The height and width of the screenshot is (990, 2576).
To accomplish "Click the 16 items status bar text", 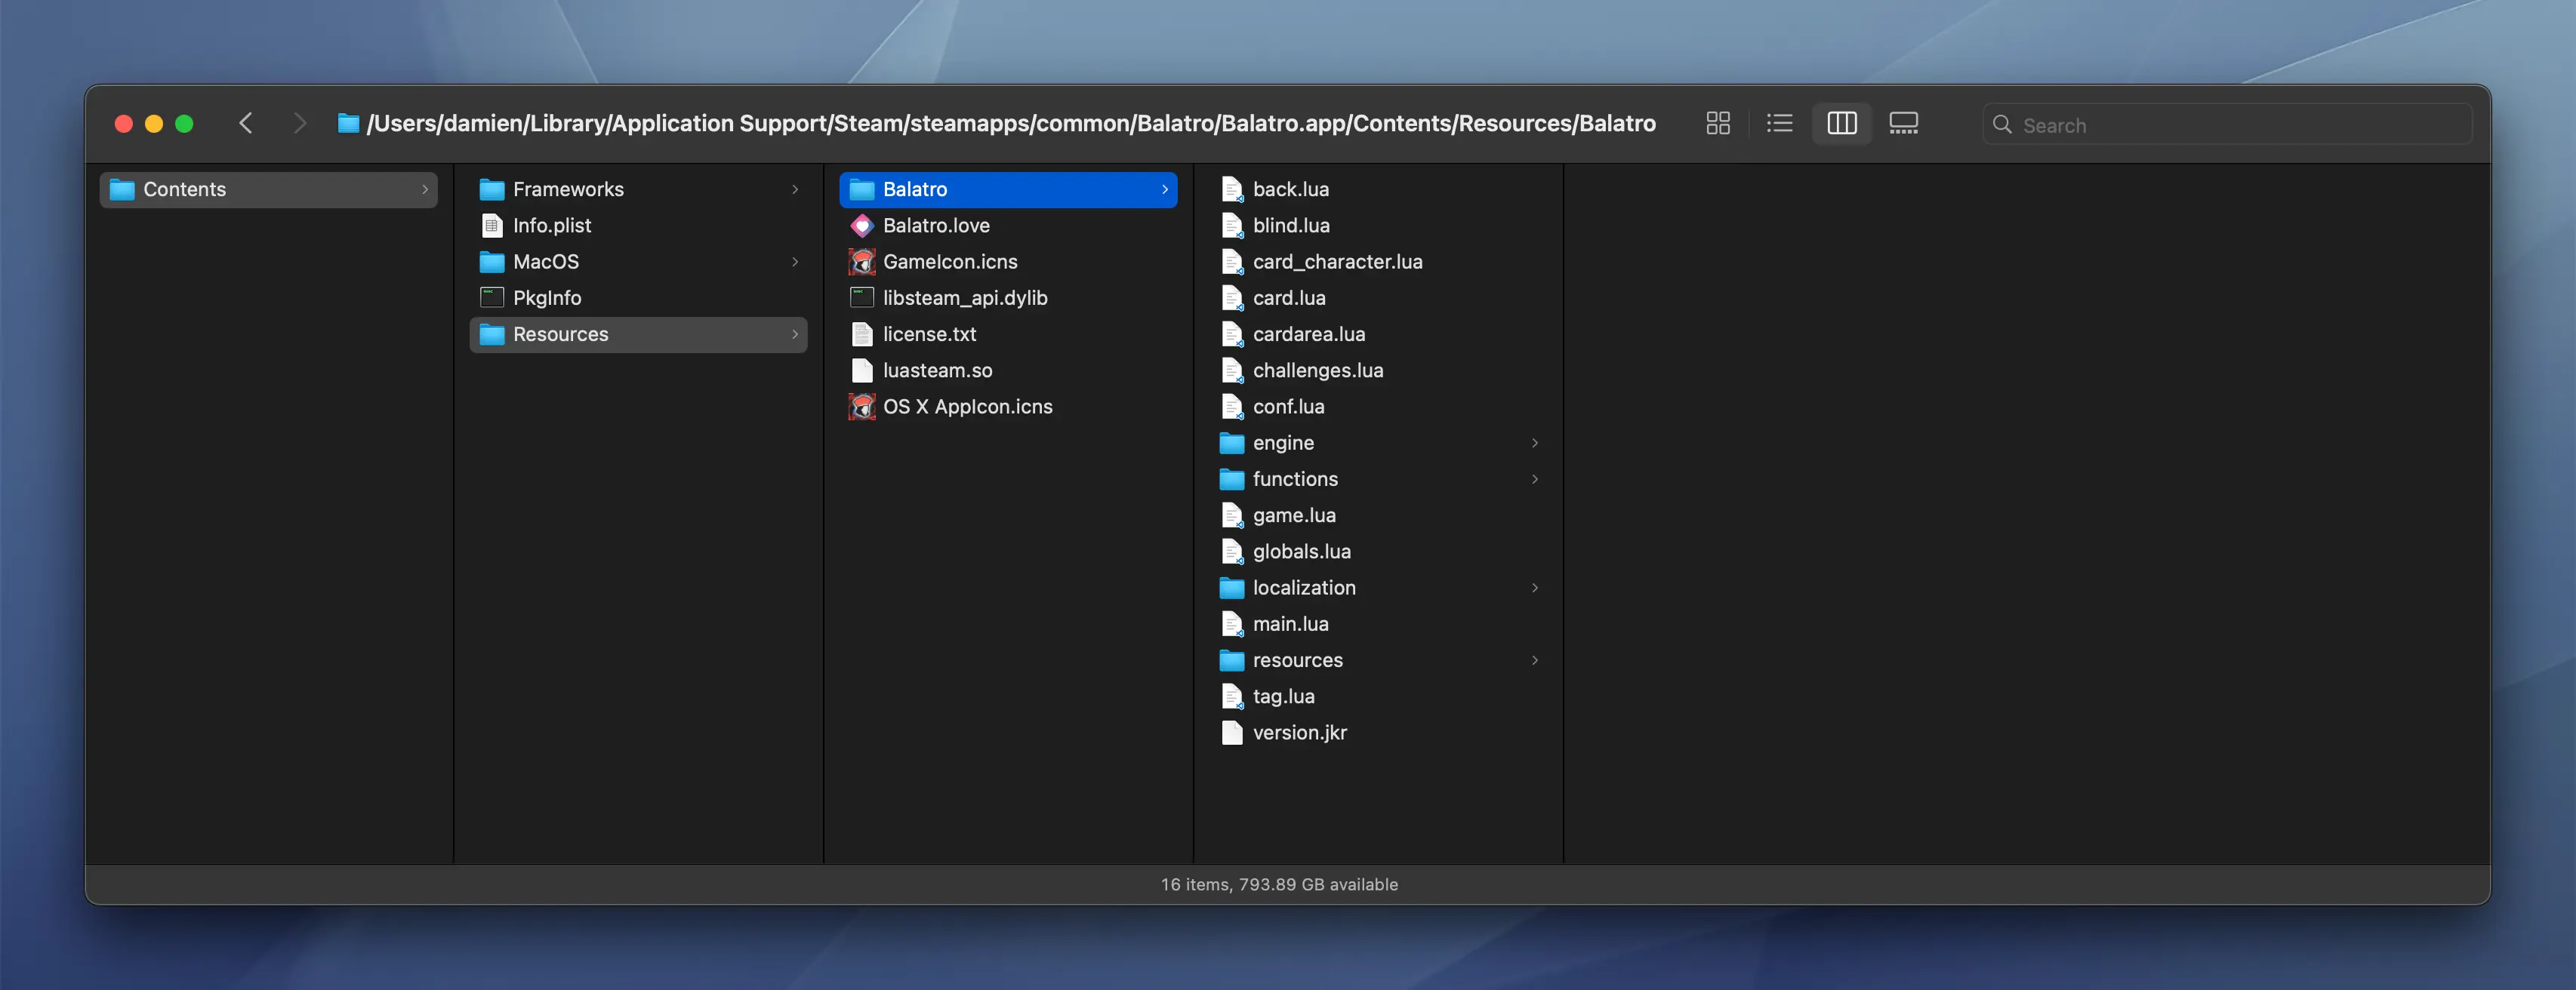I will click(x=1279, y=884).
